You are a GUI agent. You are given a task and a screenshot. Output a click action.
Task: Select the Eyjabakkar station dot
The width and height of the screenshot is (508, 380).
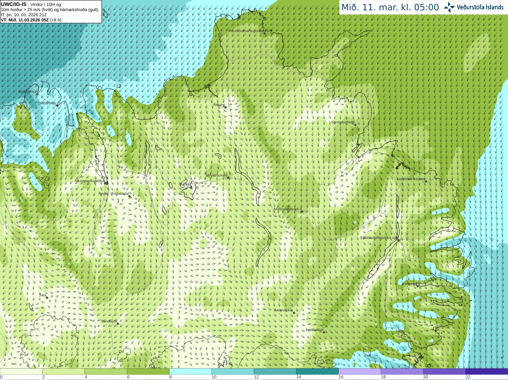(324, 332)
